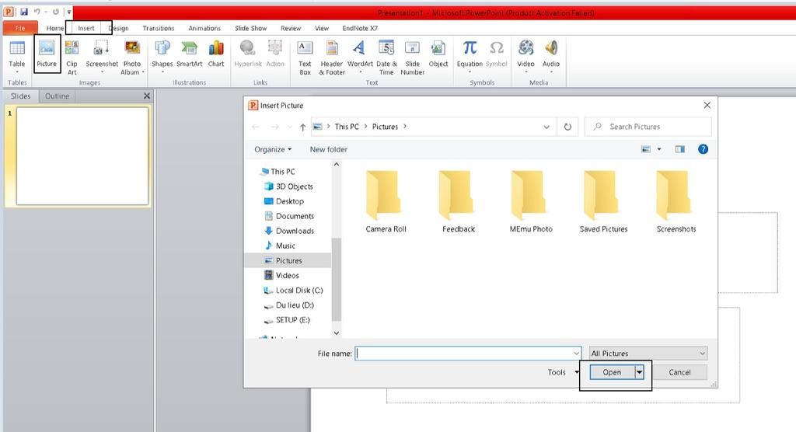Switch to the Outline pane tab
796x432 pixels.
click(57, 96)
